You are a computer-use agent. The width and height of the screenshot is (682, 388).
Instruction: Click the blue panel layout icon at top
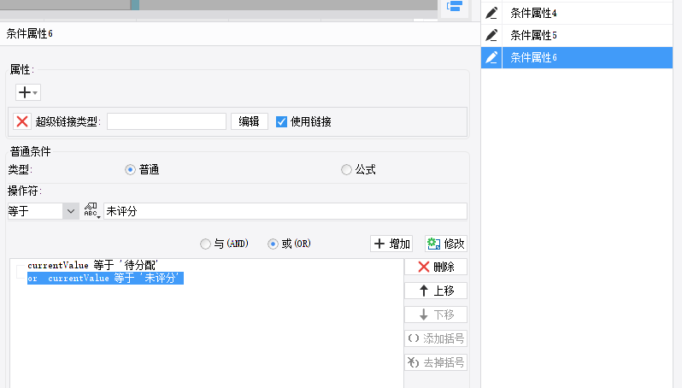[x=455, y=7]
